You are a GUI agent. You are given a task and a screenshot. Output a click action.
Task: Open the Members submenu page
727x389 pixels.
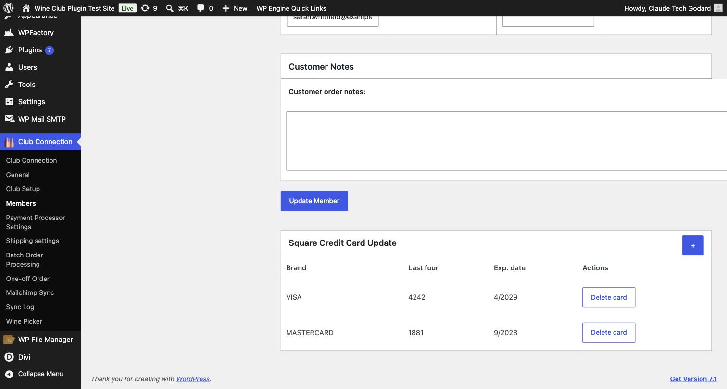click(21, 203)
